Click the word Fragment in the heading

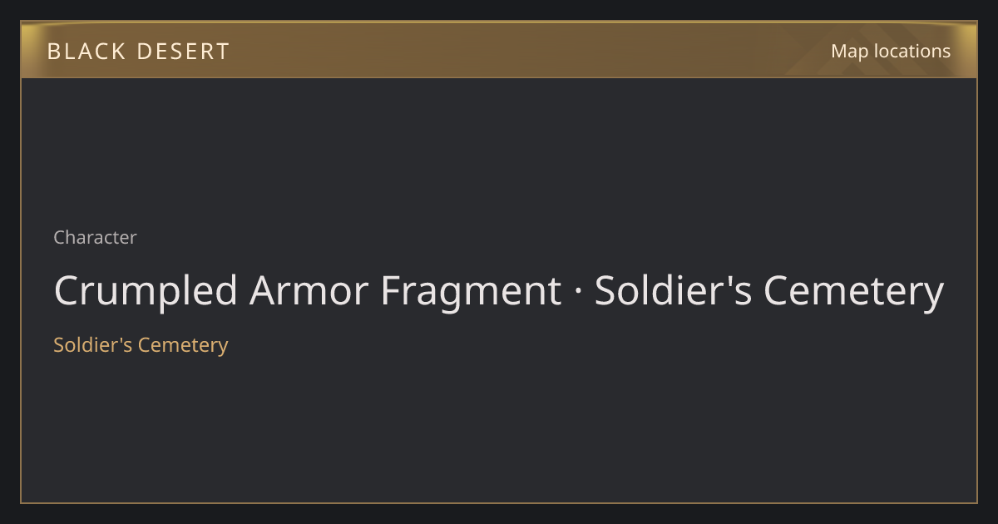470,292
